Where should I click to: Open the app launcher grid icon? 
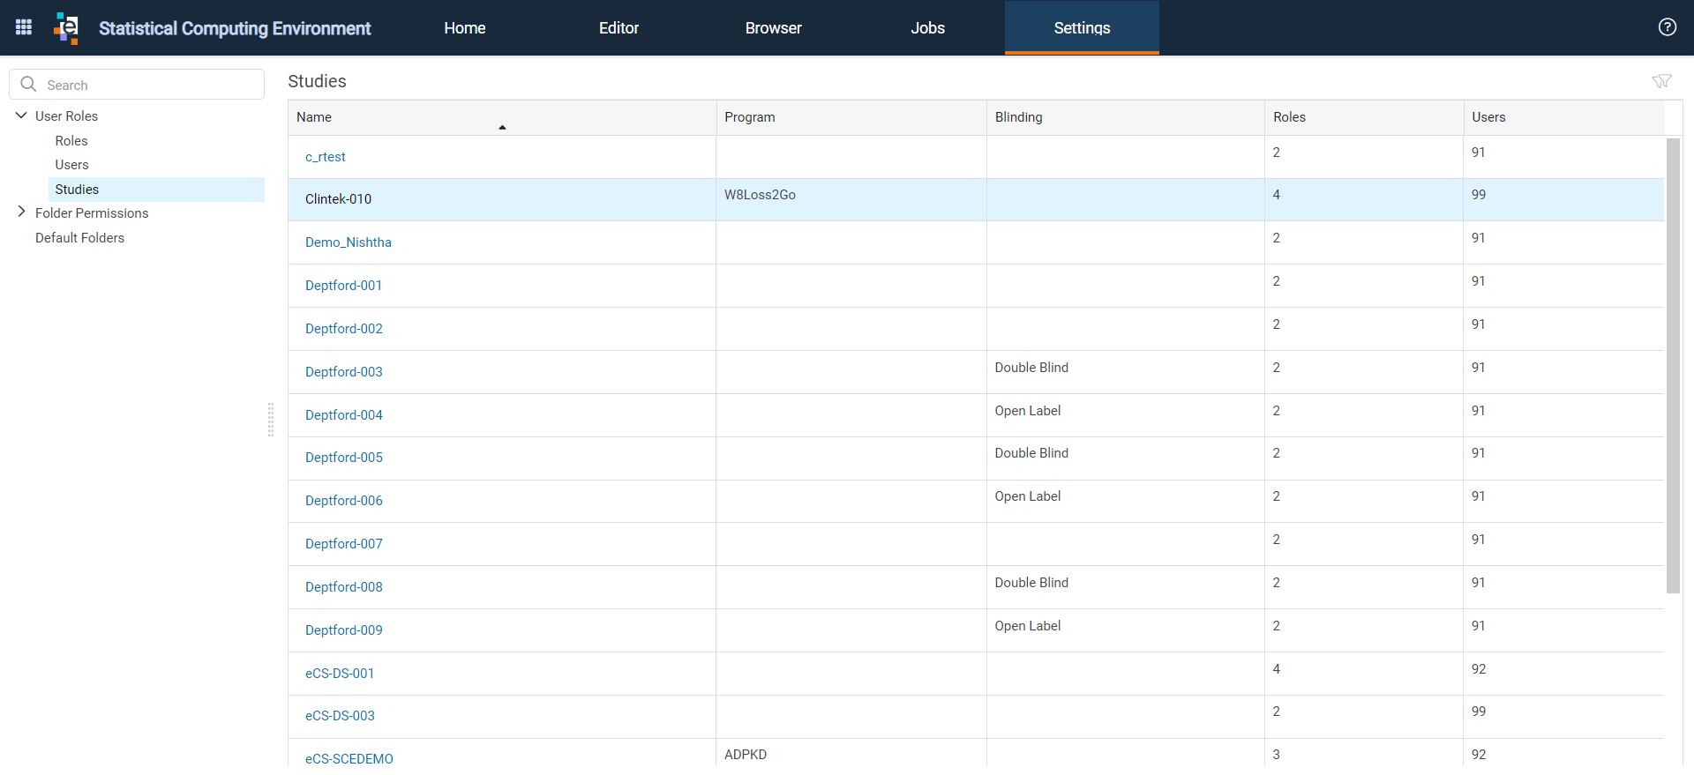[24, 27]
